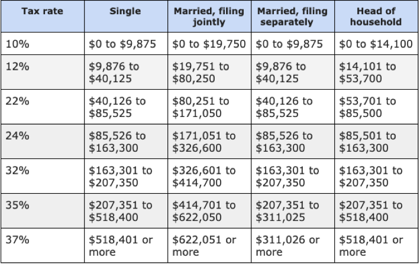Image resolution: width=420 pixels, height=264 pixels.
Task: Select the 32% tax rate cell
Action: click(43, 176)
